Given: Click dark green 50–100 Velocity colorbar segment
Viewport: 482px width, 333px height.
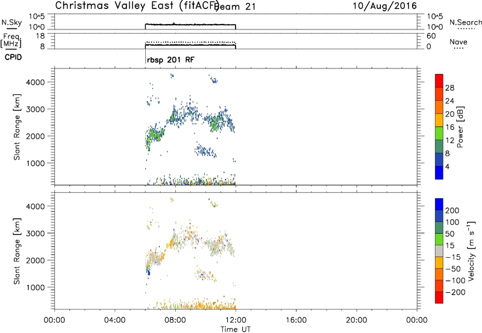Looking at the screenshot, I should tap(439, 228).
